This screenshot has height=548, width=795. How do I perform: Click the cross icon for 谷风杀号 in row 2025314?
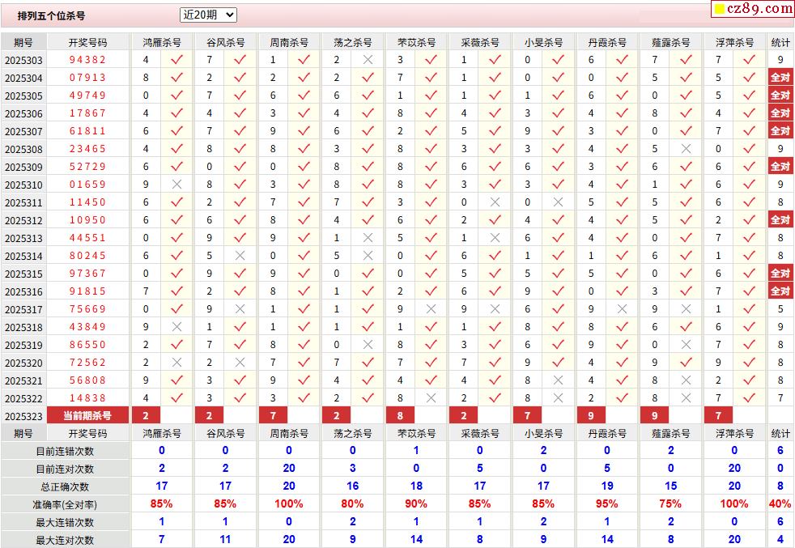pyautogui.click(x=240, y=256)
